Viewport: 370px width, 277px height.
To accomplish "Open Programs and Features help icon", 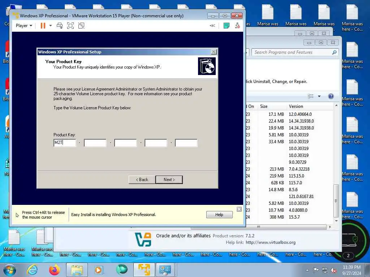I will pos(331,96).
